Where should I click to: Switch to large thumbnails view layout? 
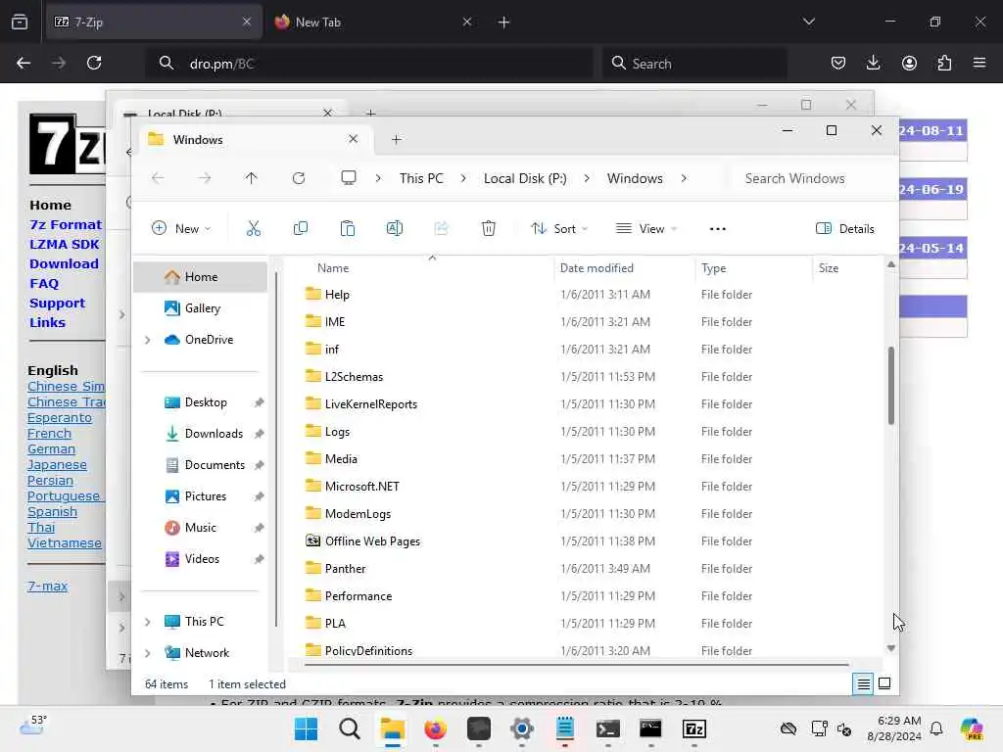(x=884, y=684)
